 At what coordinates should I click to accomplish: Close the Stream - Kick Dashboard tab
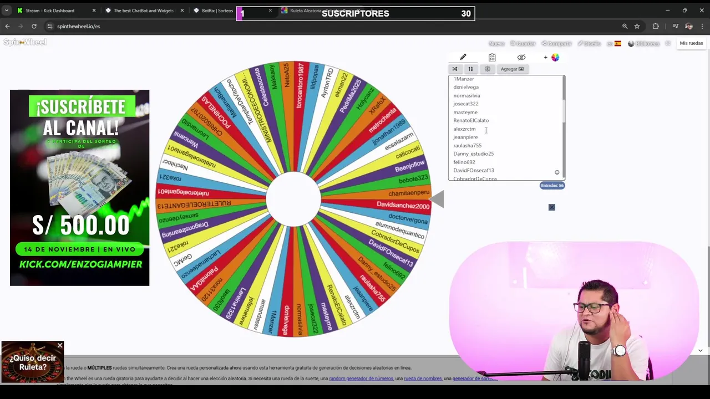tap(94, 11)
